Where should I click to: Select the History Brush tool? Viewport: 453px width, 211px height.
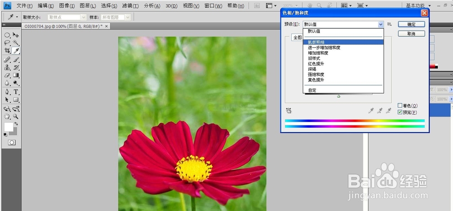click(16, 67)
